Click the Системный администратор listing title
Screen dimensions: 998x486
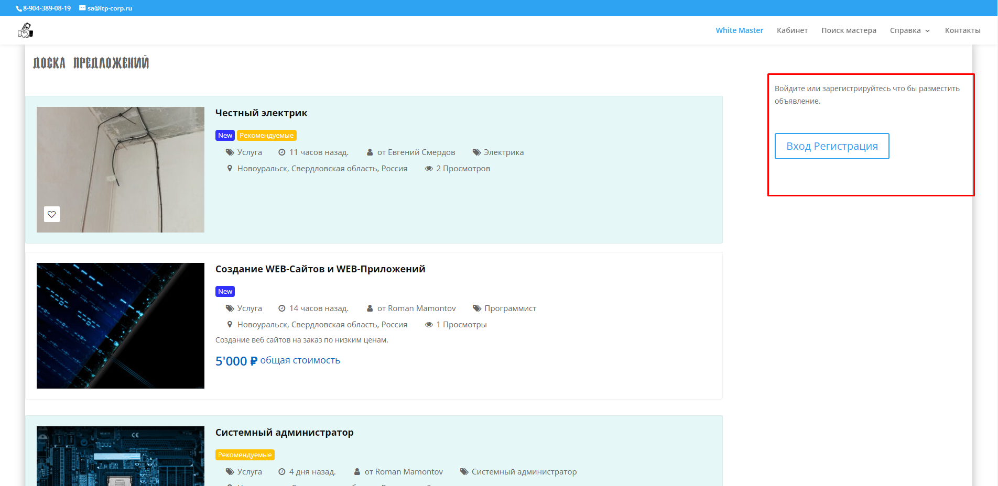284,433
